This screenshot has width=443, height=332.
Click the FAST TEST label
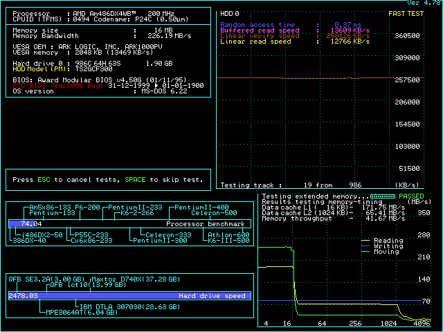[406, 14]
